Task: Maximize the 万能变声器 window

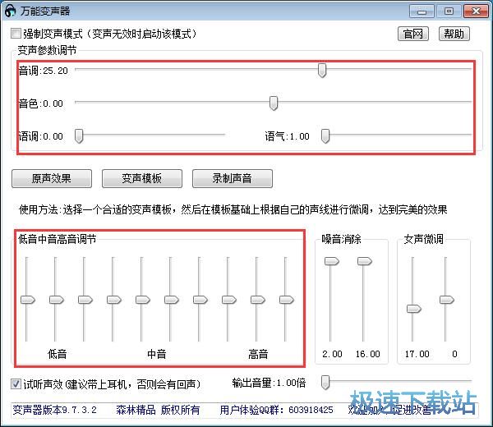Action: [x=449, y=11]
